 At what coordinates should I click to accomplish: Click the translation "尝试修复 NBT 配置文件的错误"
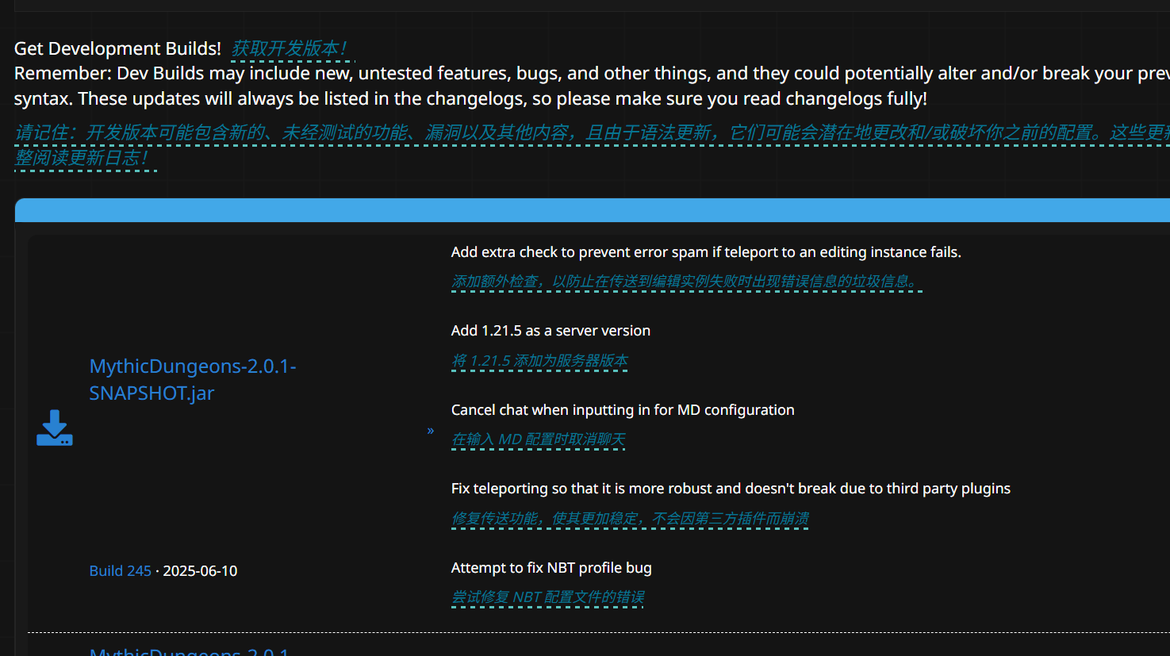547,597
